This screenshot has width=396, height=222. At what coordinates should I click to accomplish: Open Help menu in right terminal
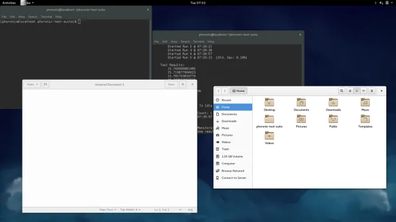(211, 41)
